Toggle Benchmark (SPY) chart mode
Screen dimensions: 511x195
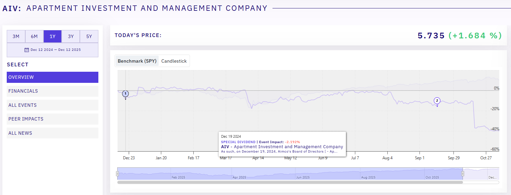click(x=137, y=61)
